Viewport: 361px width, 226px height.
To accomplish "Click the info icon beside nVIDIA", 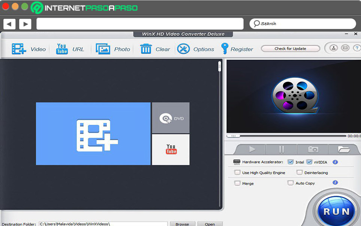I will [335, 162].
